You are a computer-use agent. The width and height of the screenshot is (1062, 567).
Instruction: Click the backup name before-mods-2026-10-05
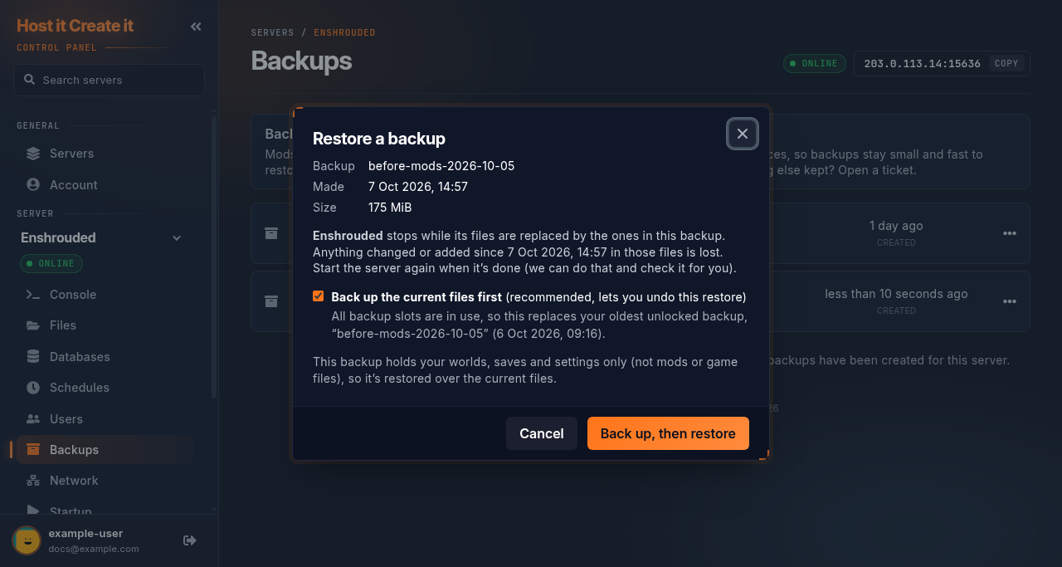pyautogui.click(x=441, y=166)
